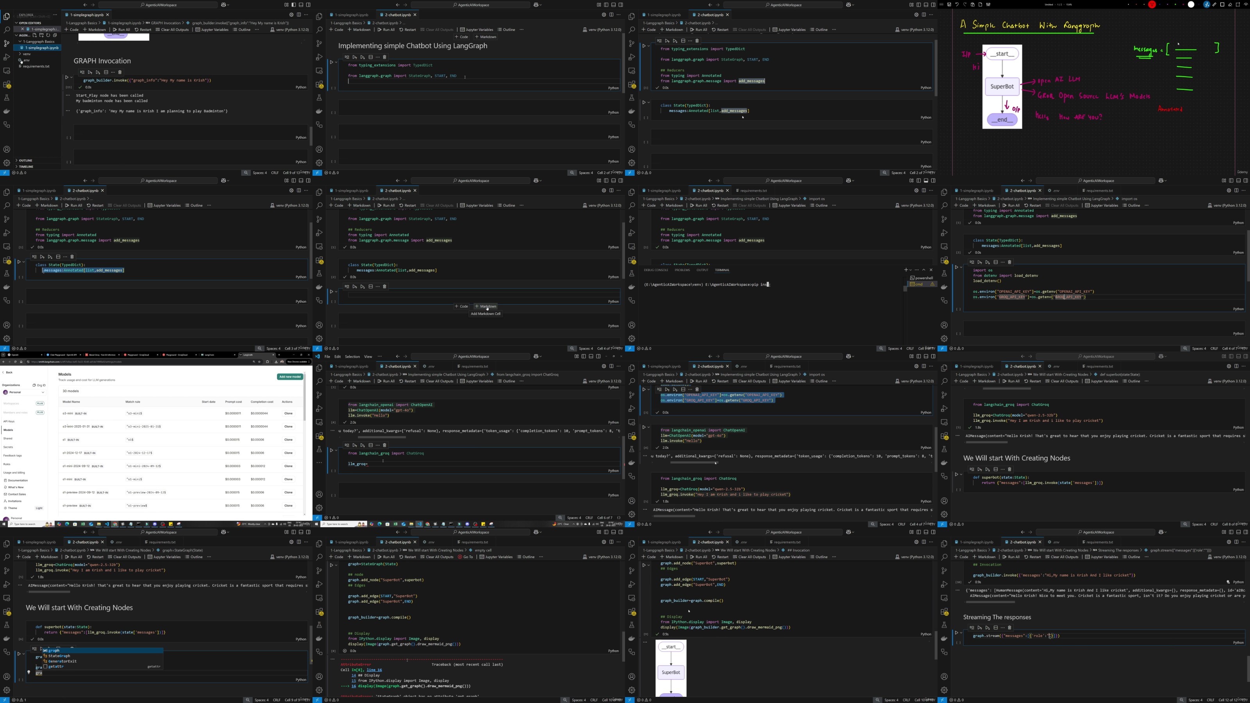Click Chrome reload icon for LangSmith page
Image resolution: width=1250 pixels, height=703 pixels.
15,362
